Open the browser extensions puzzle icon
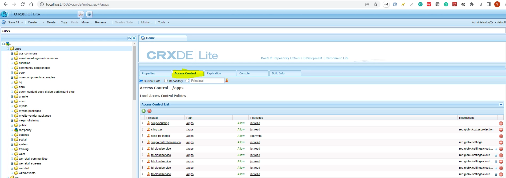The height and width of the screenshot is (178, 506). coord(472,4)
